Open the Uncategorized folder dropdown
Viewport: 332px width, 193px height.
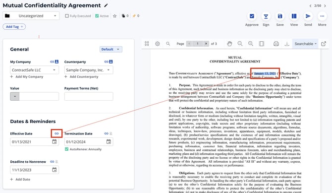31,16
